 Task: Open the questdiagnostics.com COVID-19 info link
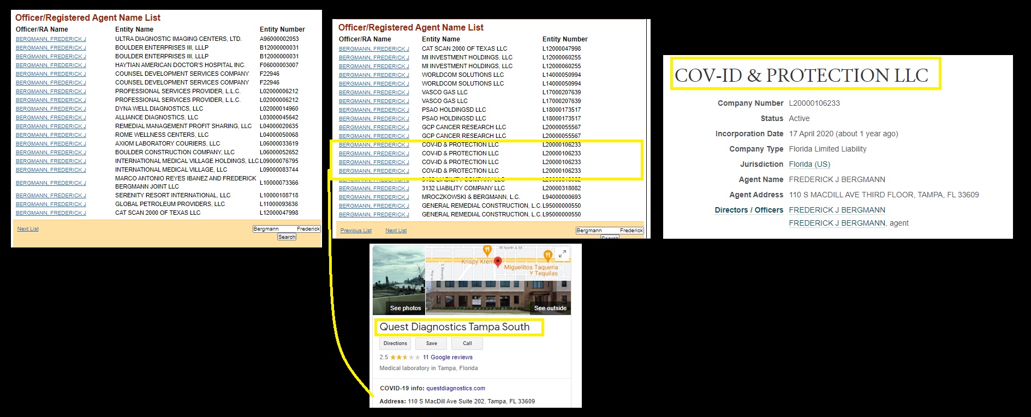tap(456, 389)
